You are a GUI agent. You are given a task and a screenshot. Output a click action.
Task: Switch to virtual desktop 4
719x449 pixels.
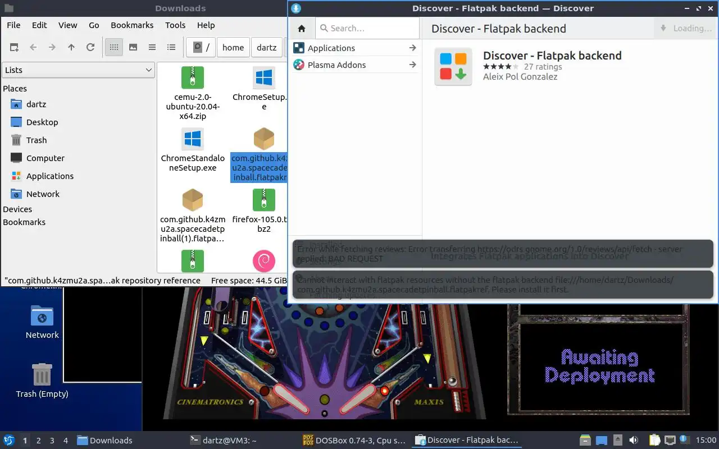coord(65,441)
